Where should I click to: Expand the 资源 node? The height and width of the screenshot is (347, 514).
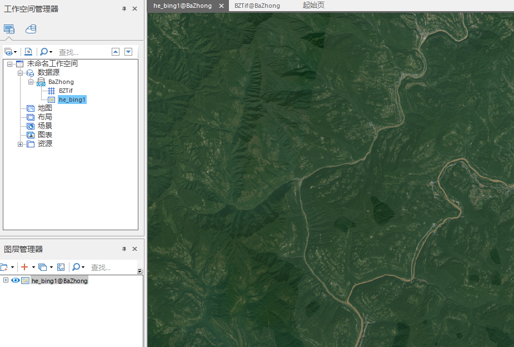pos(21,144)
